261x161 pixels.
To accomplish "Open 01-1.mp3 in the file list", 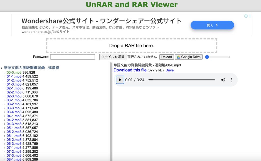I will 14,76.
